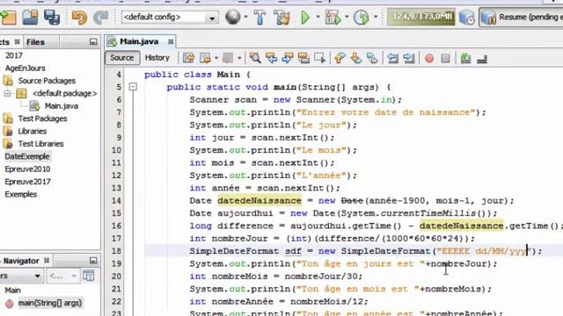Open the dropdown right of the gray square icon
The image size is (563, 316).
tap(239, 58)
